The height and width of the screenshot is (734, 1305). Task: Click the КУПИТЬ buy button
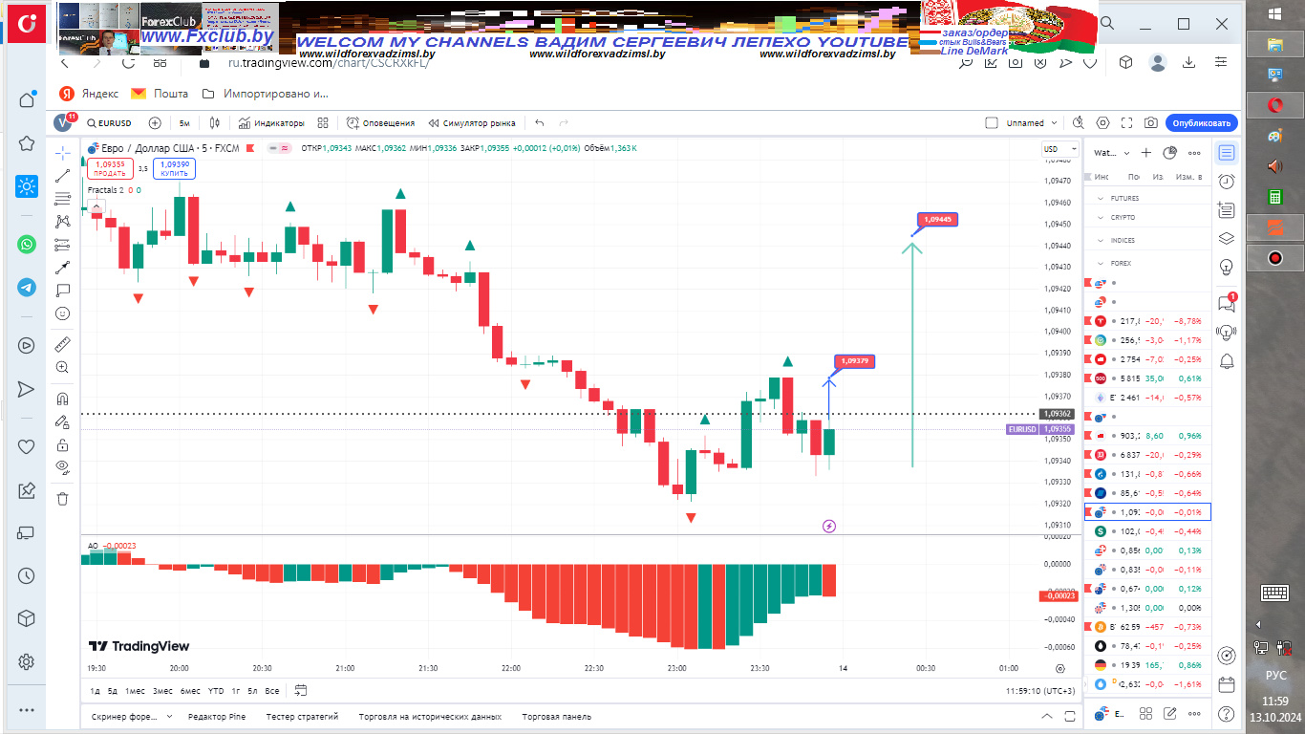[174, 168]
